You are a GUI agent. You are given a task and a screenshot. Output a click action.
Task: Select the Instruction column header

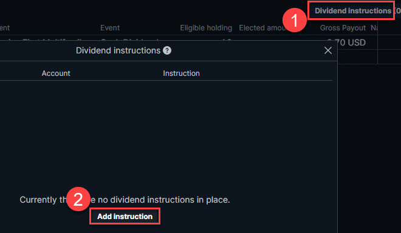181,73
